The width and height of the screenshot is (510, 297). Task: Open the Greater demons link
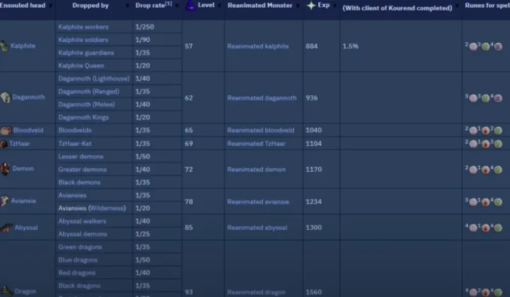coord(82,170)
